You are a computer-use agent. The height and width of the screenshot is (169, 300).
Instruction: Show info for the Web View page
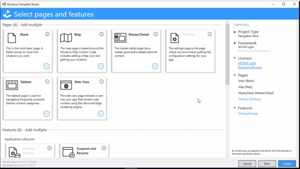pyautogui.click(x=102, y=82)
